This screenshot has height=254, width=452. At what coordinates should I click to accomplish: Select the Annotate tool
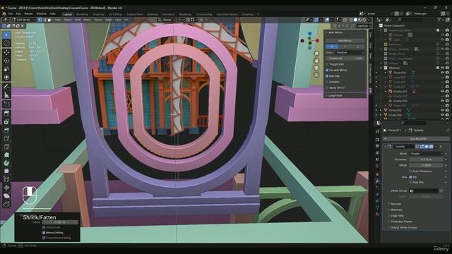click(6, 86)
